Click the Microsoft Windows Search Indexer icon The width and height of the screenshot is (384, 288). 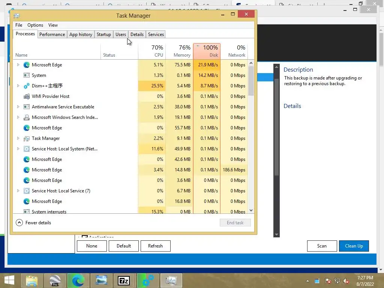27,117
